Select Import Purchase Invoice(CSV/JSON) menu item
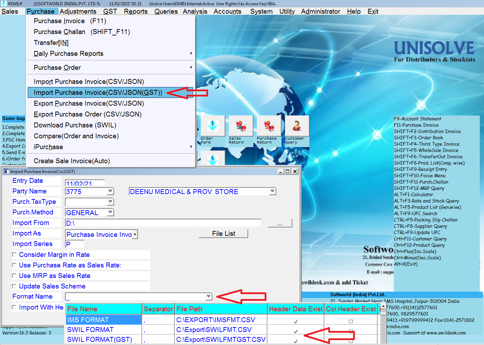 (x=111, y=82)
